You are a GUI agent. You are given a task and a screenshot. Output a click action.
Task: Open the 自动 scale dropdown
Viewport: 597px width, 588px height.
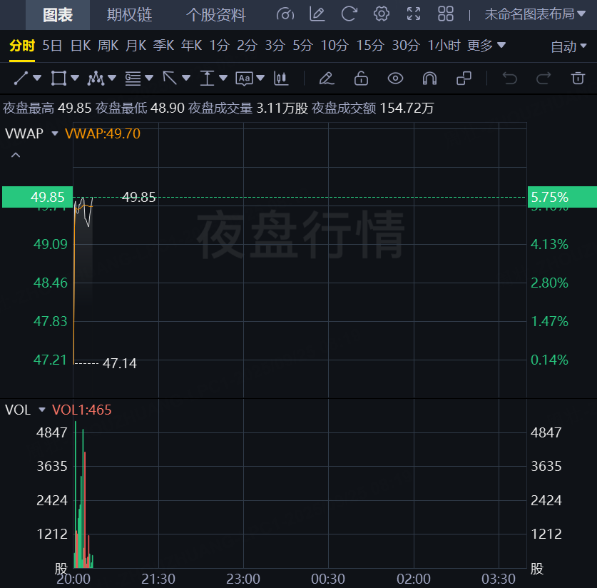pos(568,46)
